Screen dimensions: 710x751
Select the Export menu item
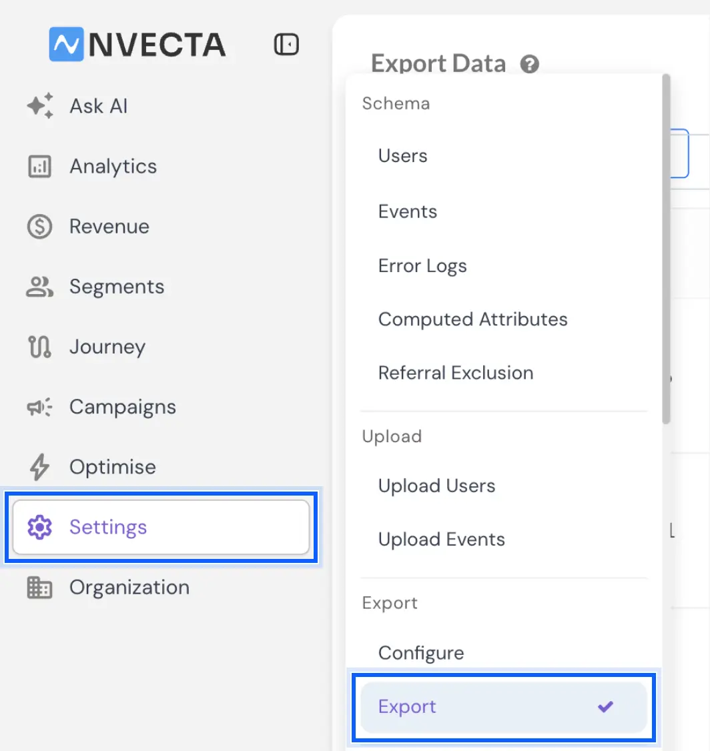point(504,707)
